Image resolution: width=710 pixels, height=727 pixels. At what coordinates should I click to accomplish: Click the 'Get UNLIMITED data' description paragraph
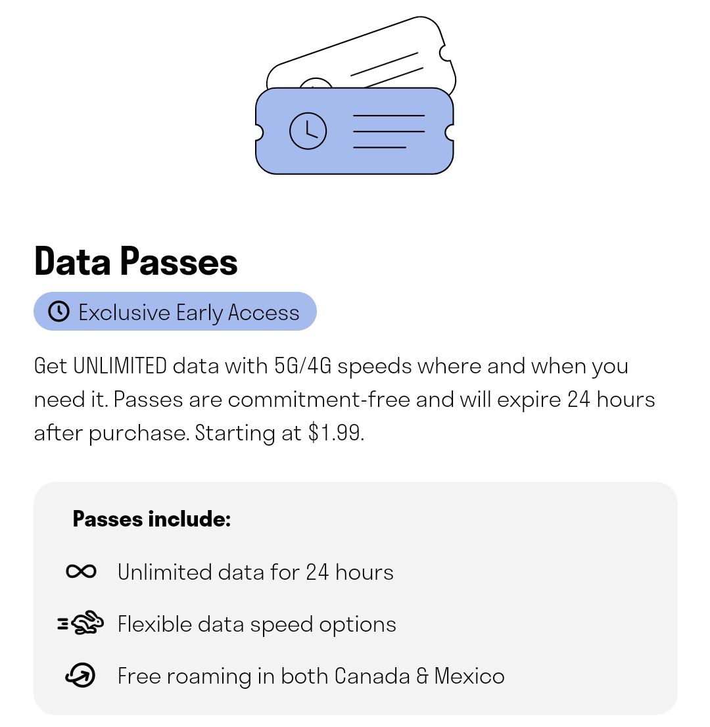pos(344,400)
